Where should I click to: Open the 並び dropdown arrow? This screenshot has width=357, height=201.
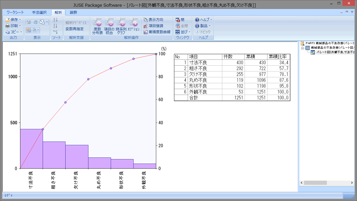pyautogui.click(x=190, y=32)
